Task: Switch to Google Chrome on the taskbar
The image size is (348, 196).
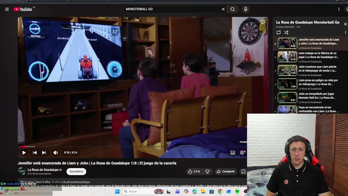Action: point(220,191)
